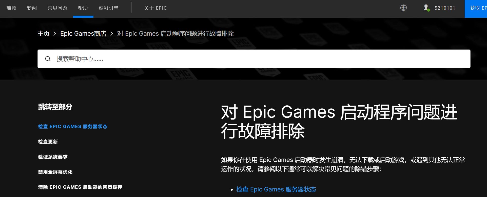
Task: Click the globe language selector icon
Action: (403, 8)
